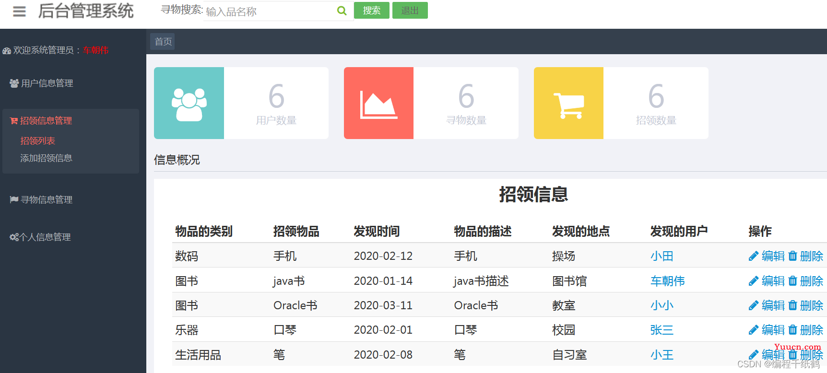Viewport: 827px width, 373px height.
Task: Click the 物品的类别 column header
Action: click(204, 232)
